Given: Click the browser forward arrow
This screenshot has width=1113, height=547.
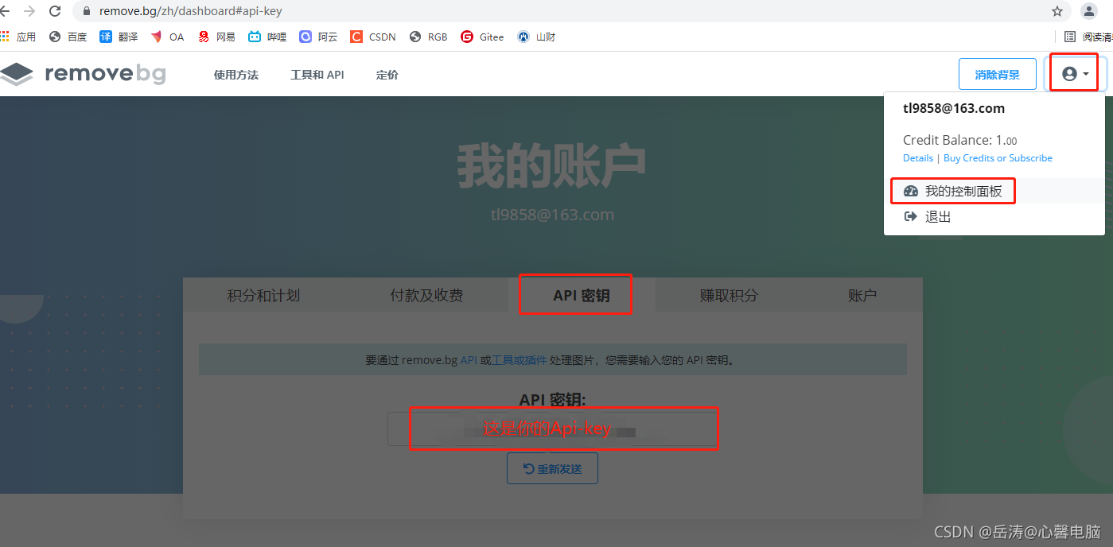Looking at the screenshot, I should (x=29, y=11).
